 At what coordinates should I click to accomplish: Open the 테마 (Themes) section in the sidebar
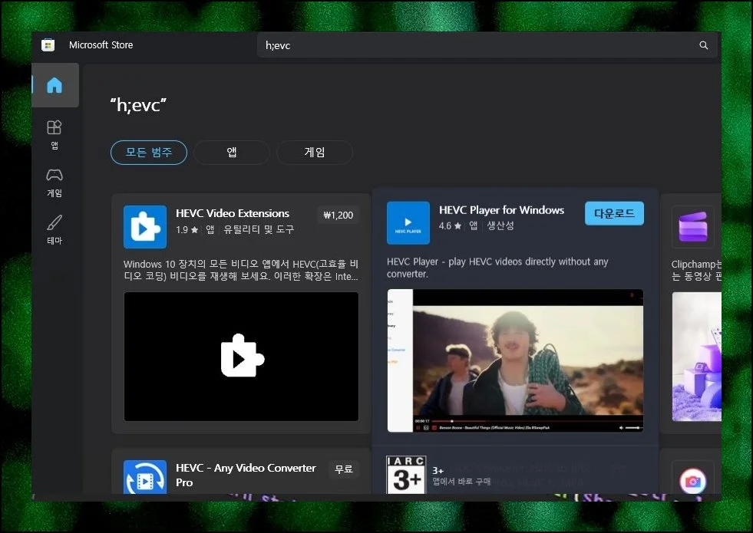pos(54,230)
